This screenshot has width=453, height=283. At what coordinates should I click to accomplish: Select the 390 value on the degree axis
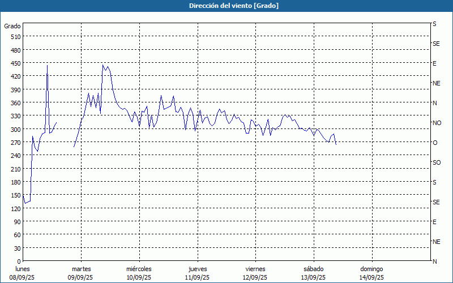(16, 89)
